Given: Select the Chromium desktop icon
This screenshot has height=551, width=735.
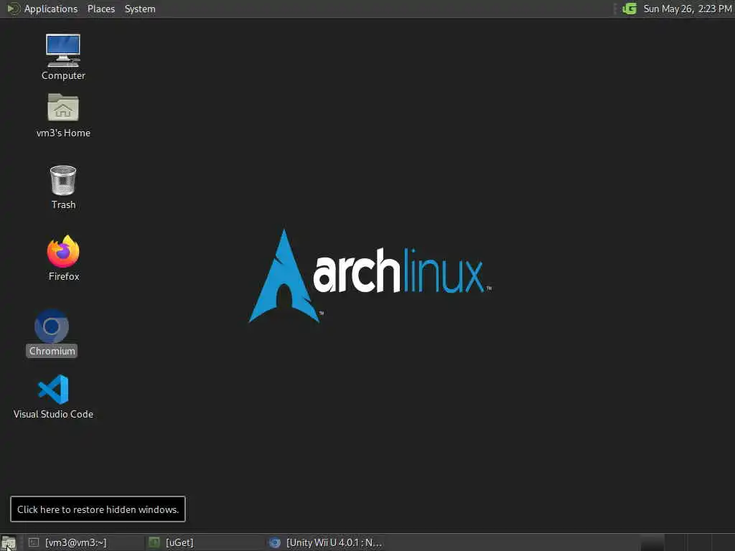Looking at the screenshot, I should point(52,333).
